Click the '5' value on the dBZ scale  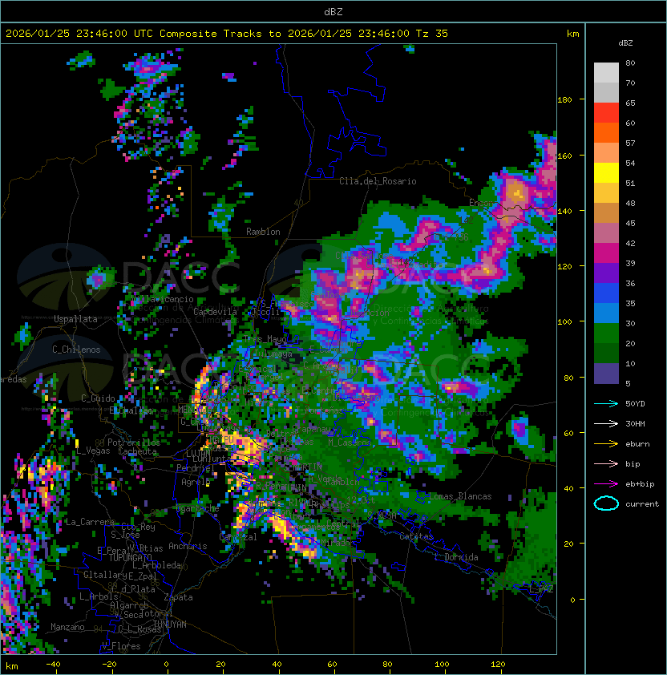(628, 383)
